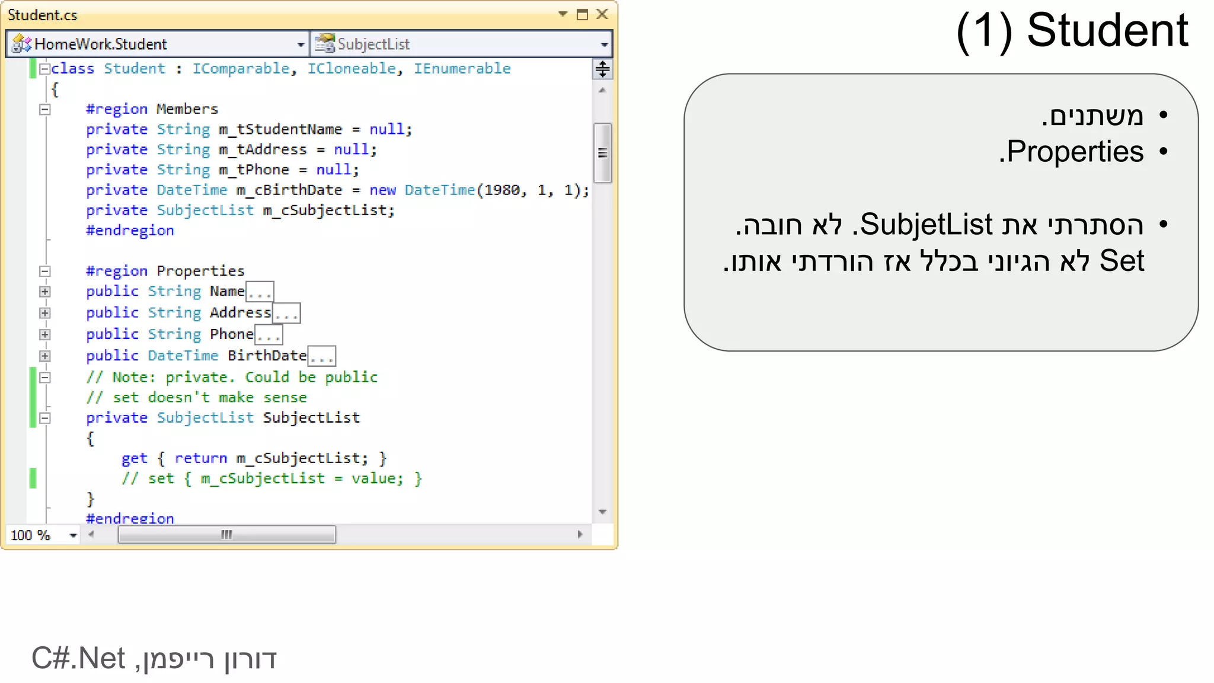The image size is (1214, 683).
Task: Click the vertical scrollbar down arrow
Action: click(602, 512)
